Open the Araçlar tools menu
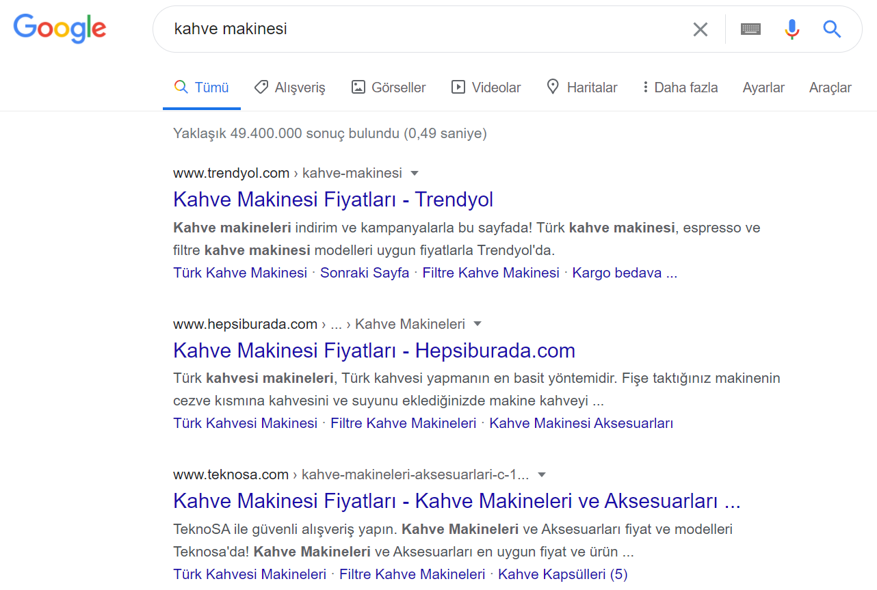This screenshot has height=590, width=877. tap(830, 88)
